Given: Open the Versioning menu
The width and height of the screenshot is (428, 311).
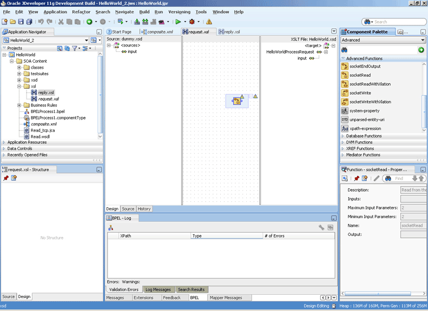Looking at the screenshot, I should pos(179,12).
